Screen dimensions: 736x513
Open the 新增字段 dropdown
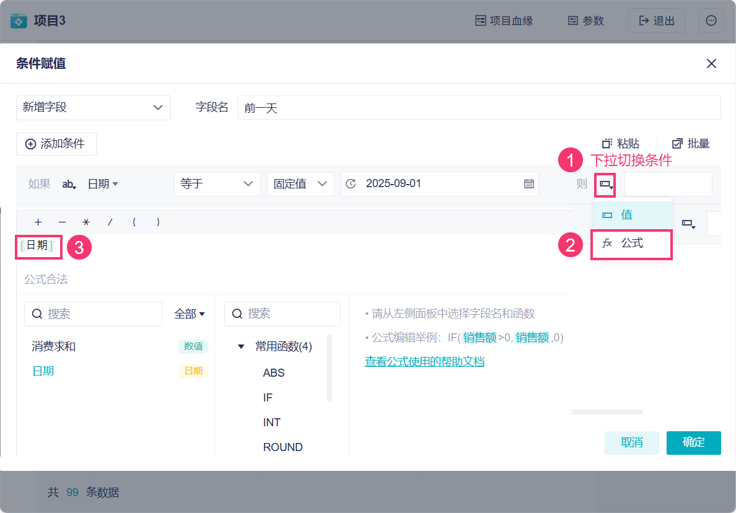click(94, 107)
